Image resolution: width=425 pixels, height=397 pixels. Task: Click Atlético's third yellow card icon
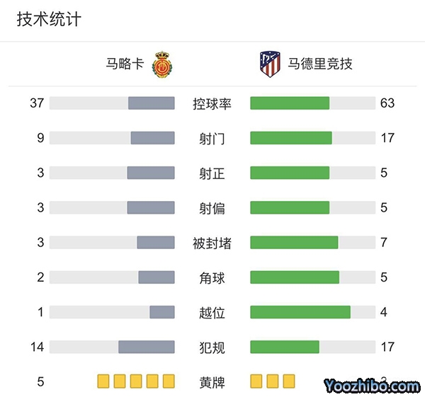(289, 381)
